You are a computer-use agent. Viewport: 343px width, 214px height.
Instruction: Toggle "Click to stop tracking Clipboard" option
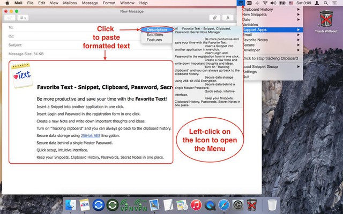click(x=270, y=58)
